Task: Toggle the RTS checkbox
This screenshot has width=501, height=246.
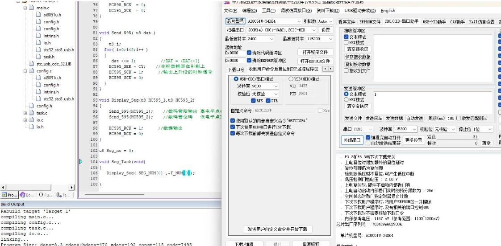Action: tap(253, 101)
